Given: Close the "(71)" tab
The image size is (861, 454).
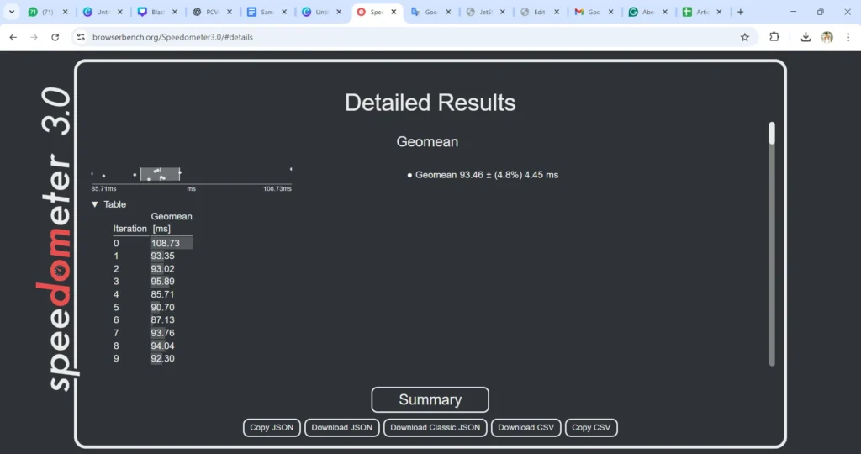Looking at the screenshot, I should point(65,12).
